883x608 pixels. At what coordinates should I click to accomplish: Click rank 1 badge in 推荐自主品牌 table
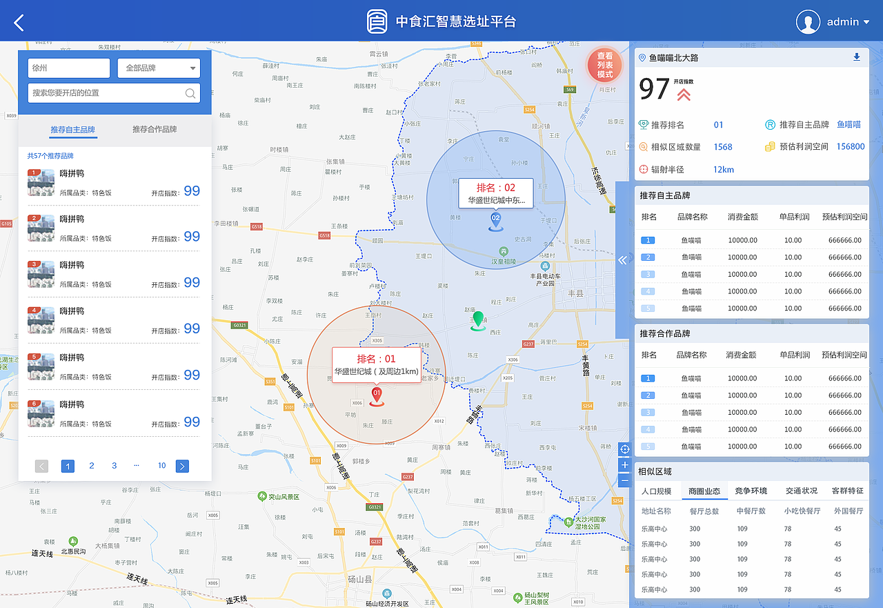[x=648, y=240]
